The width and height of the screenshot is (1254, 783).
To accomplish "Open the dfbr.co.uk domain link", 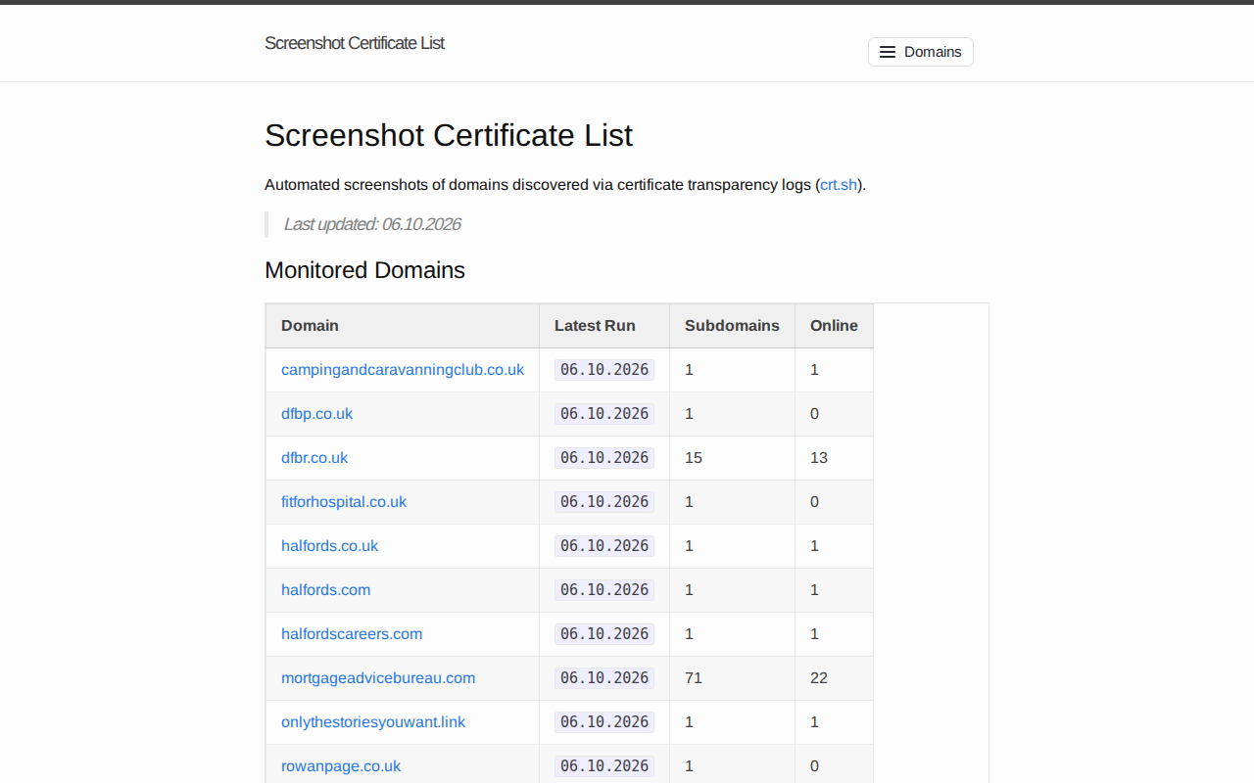I will [x=314, y=458].
